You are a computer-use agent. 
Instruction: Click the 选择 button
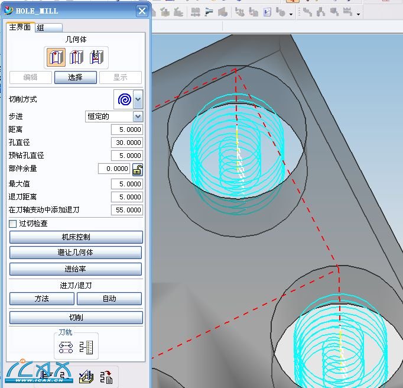pyautogui.click(x=75, y=77)
